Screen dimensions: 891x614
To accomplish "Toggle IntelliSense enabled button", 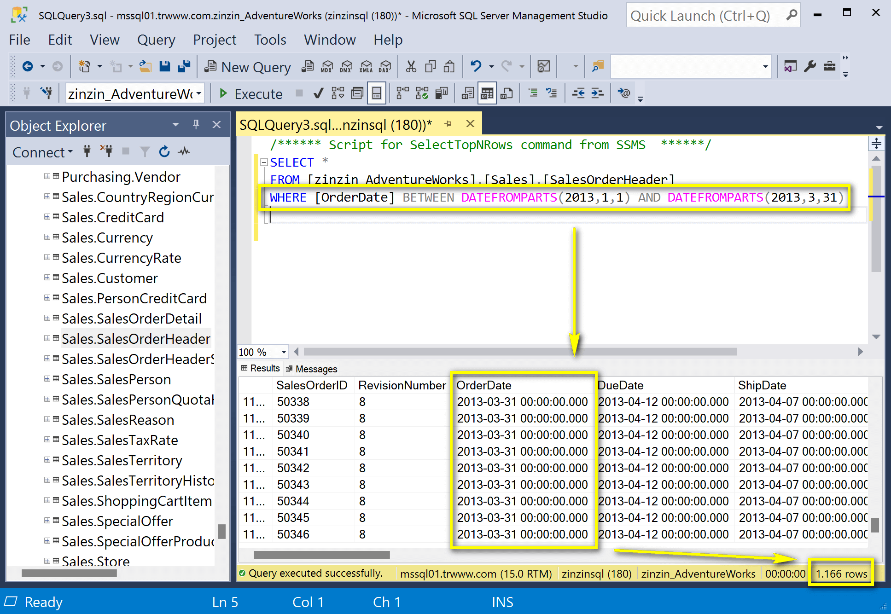I will tap(376, 93).
